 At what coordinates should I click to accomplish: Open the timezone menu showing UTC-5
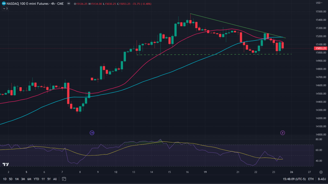(294, 179)
